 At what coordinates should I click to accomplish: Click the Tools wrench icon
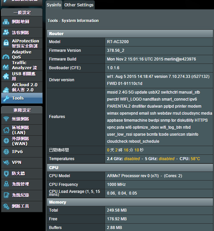(x=6, y=98)
